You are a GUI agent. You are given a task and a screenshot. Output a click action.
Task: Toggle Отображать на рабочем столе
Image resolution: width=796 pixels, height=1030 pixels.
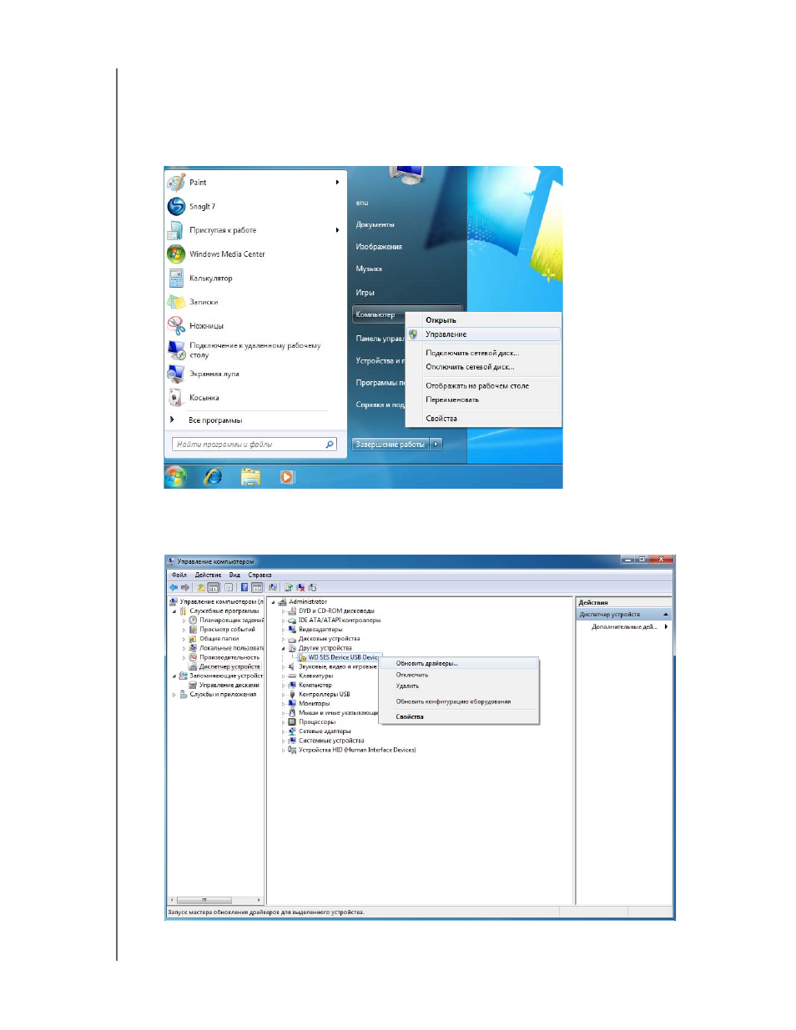pyautogui.click(x=477, y=385)
